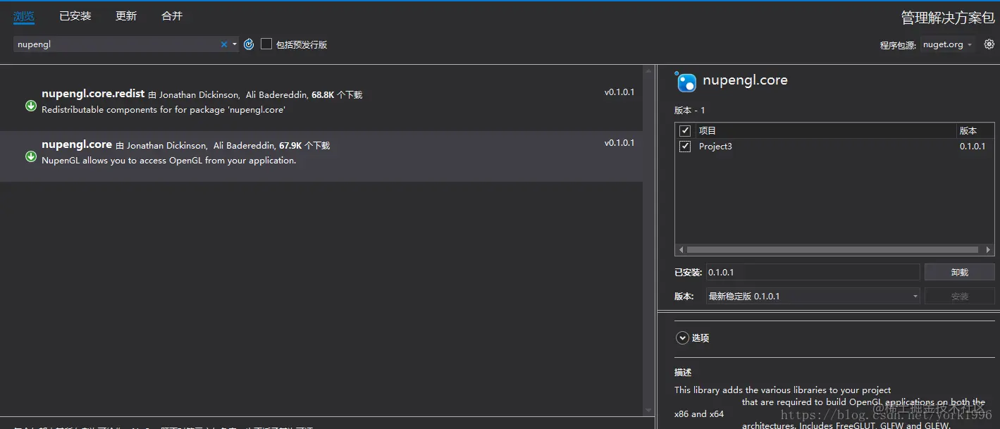Expand the Options section

pyautogui.click(x=682, y=338)
